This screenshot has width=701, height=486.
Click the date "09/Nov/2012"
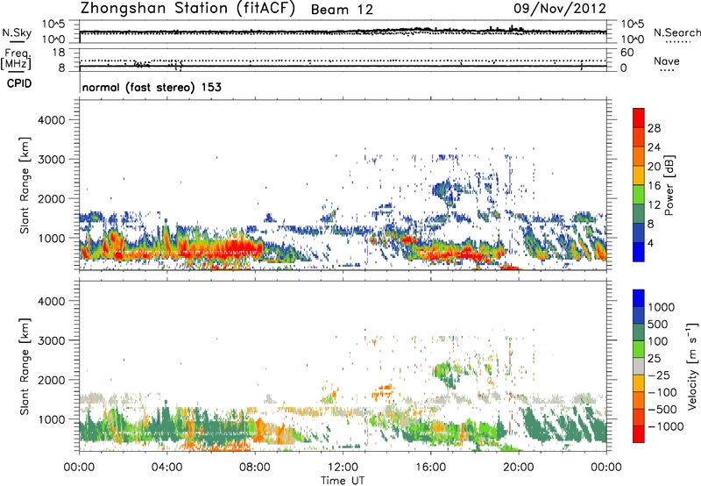pos(560,8)
